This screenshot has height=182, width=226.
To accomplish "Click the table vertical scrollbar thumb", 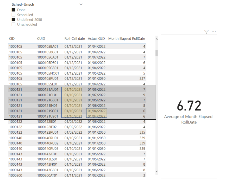I will point(156,53).
